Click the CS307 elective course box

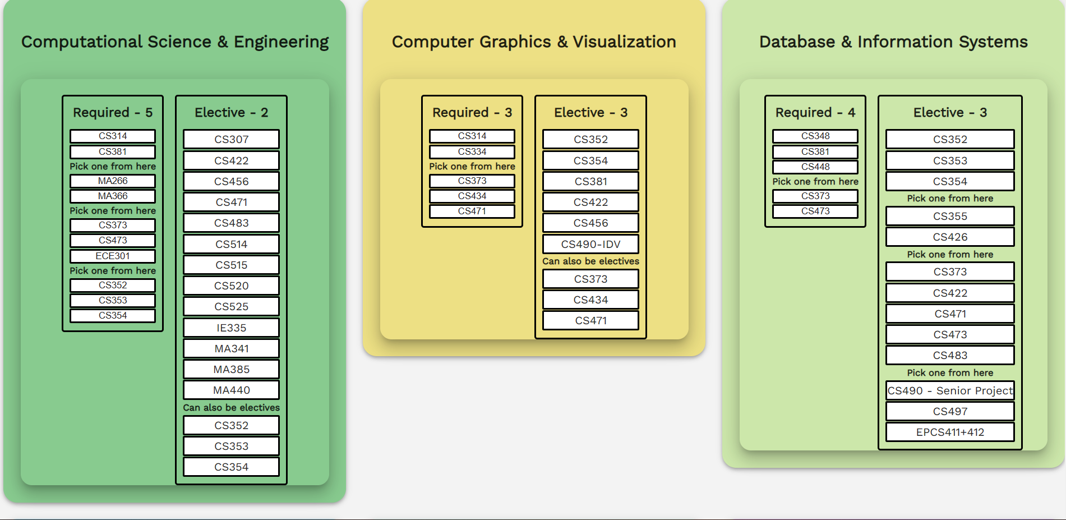pos(231,139)
